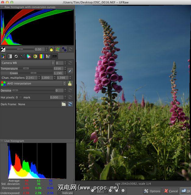This screenshot has height=195, width=191.
Task: Open the Camera WB preset dropdown
Action: tap(27, 63)
